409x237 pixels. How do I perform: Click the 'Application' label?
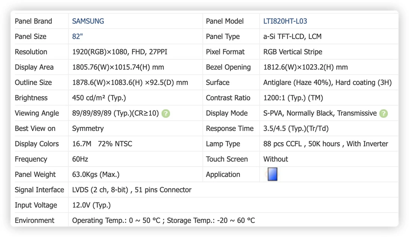point(223,174)
